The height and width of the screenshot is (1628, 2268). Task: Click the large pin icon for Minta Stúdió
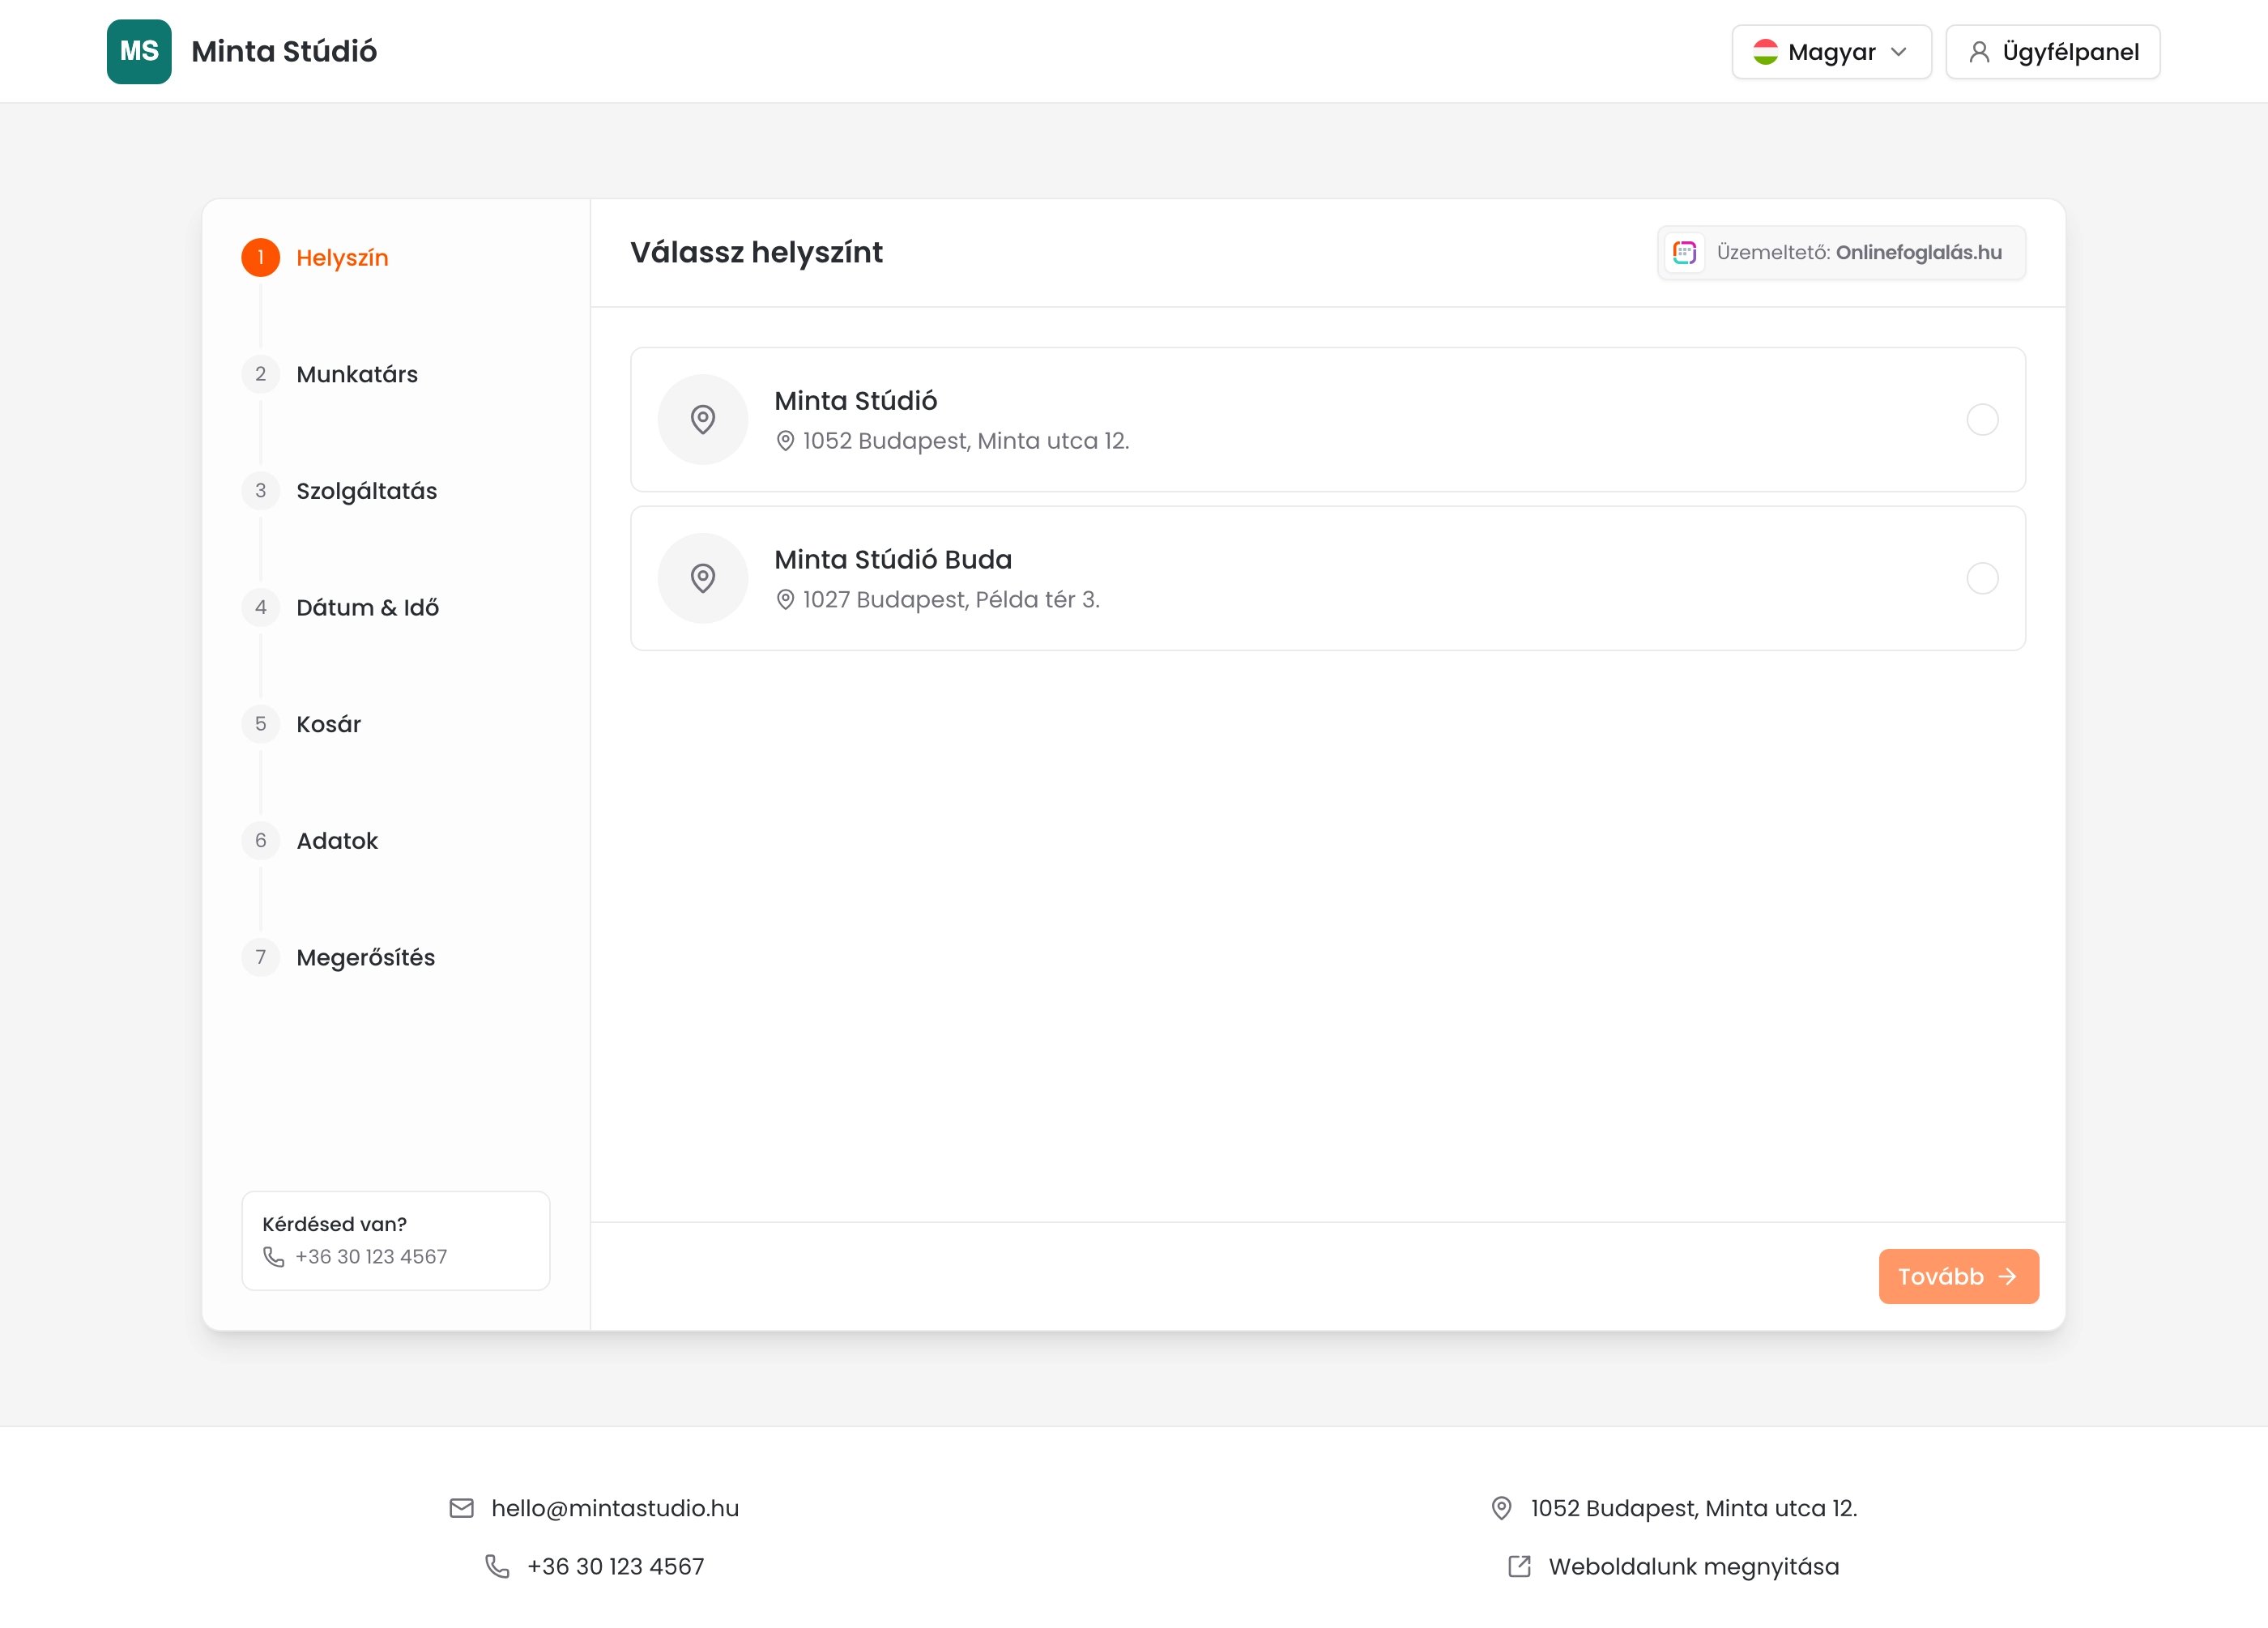pyautogui.click(x=703, y=419)
